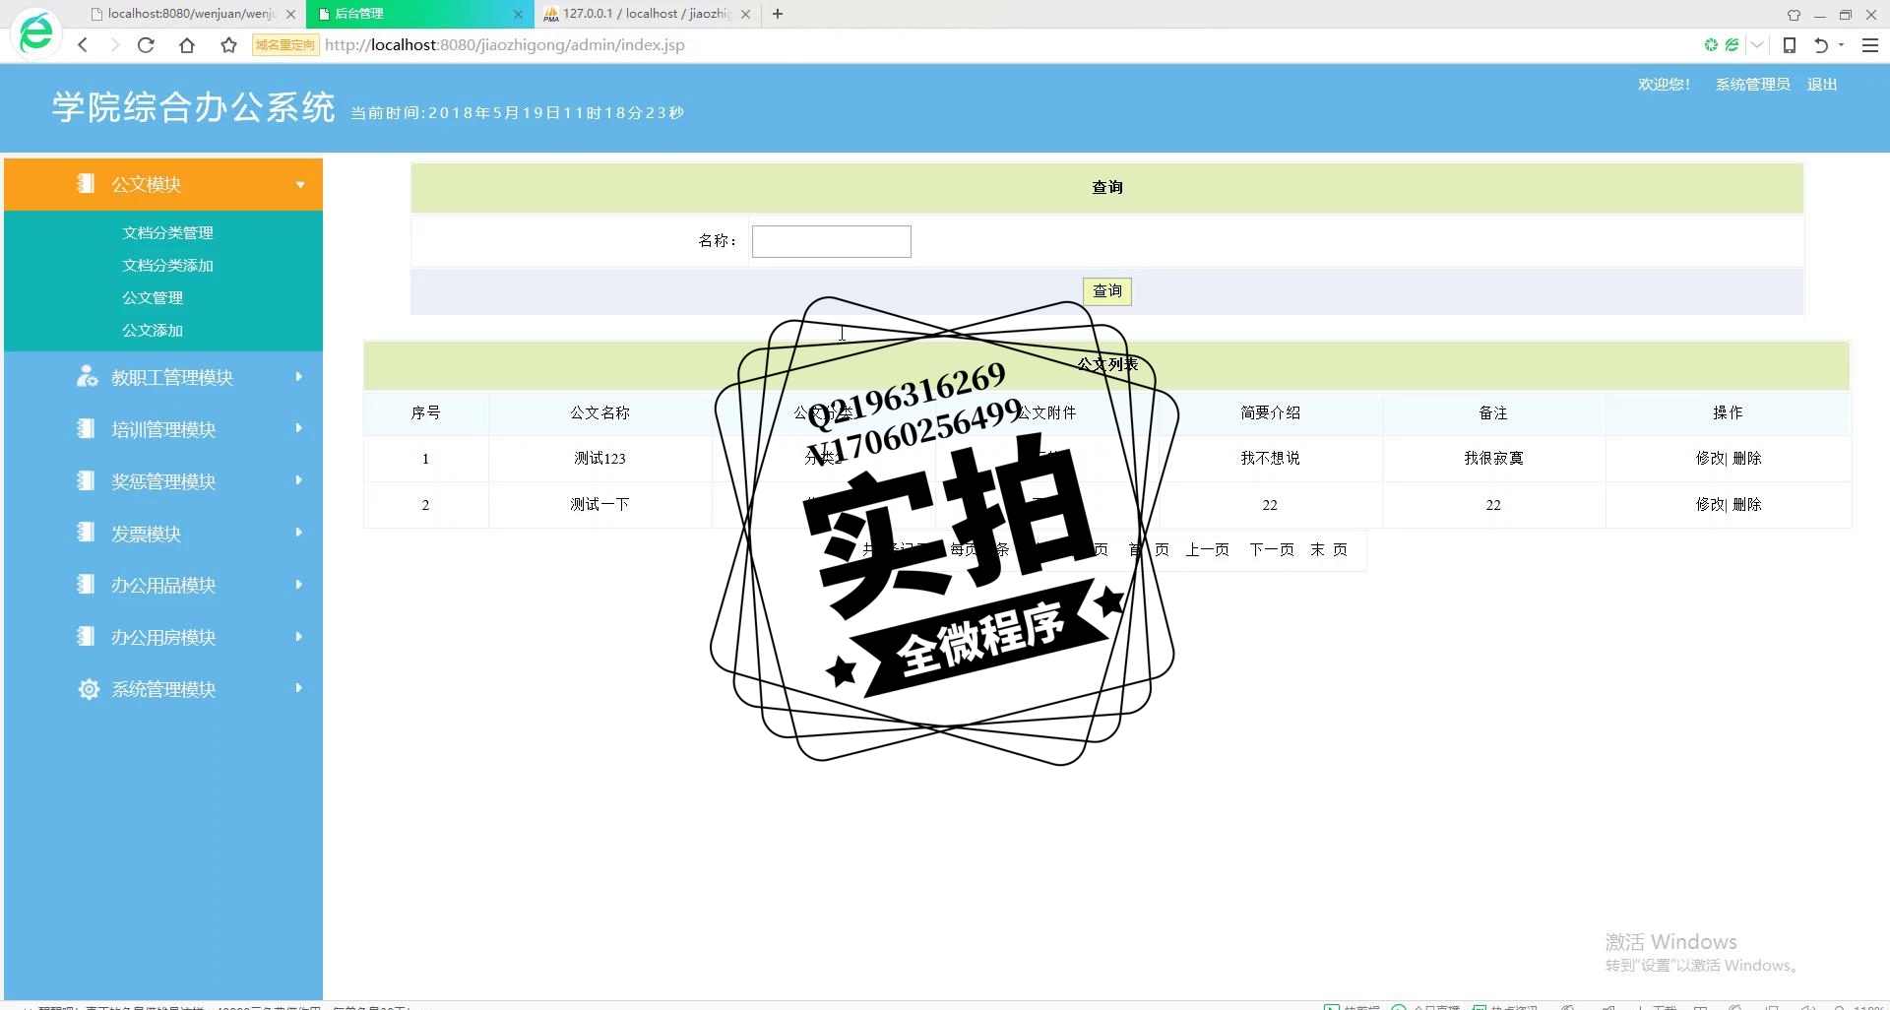Screen dimensions: 1890x1010
Task: Click the 公文模块 notebook icon
Action: coord(87,183)
